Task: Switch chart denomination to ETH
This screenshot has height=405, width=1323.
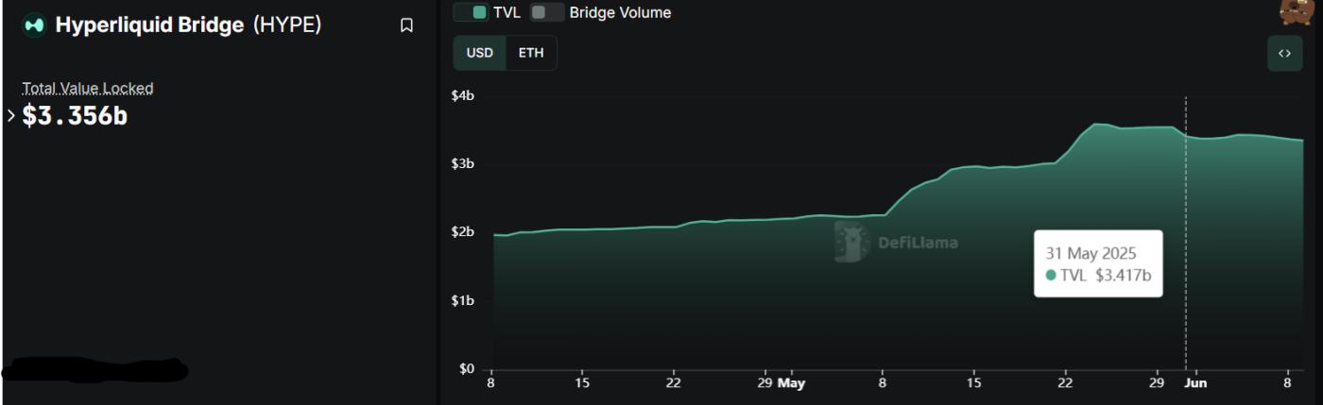Action: point(531,53)
